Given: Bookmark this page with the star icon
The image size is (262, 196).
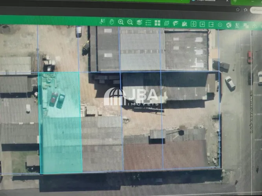Looking at the screenshot, I should (238, 10).
